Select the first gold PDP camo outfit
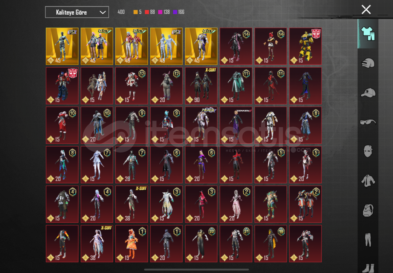 tap(62, 46)
